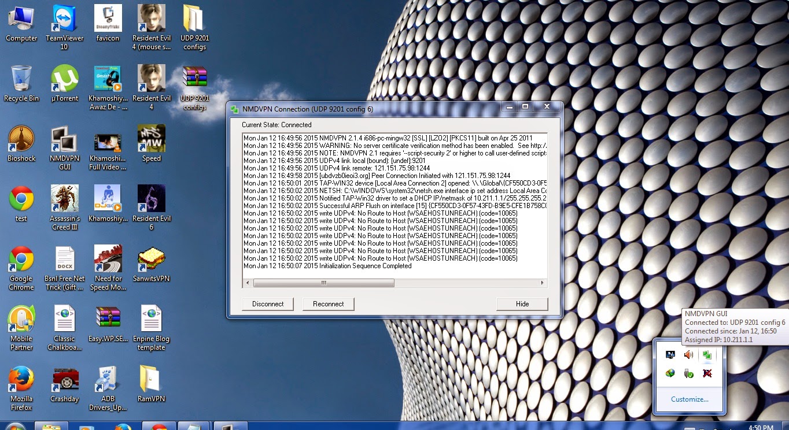Click the 'UDPv4 link local (bound)' log line

coord(334,161)
